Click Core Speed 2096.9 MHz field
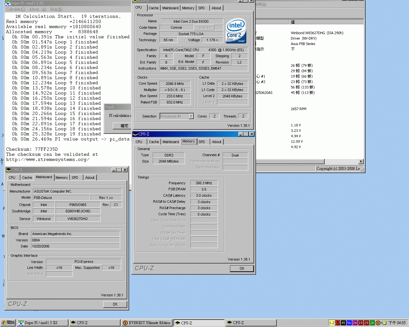This screenshot has width=409, height=327. tap(175, 84)
